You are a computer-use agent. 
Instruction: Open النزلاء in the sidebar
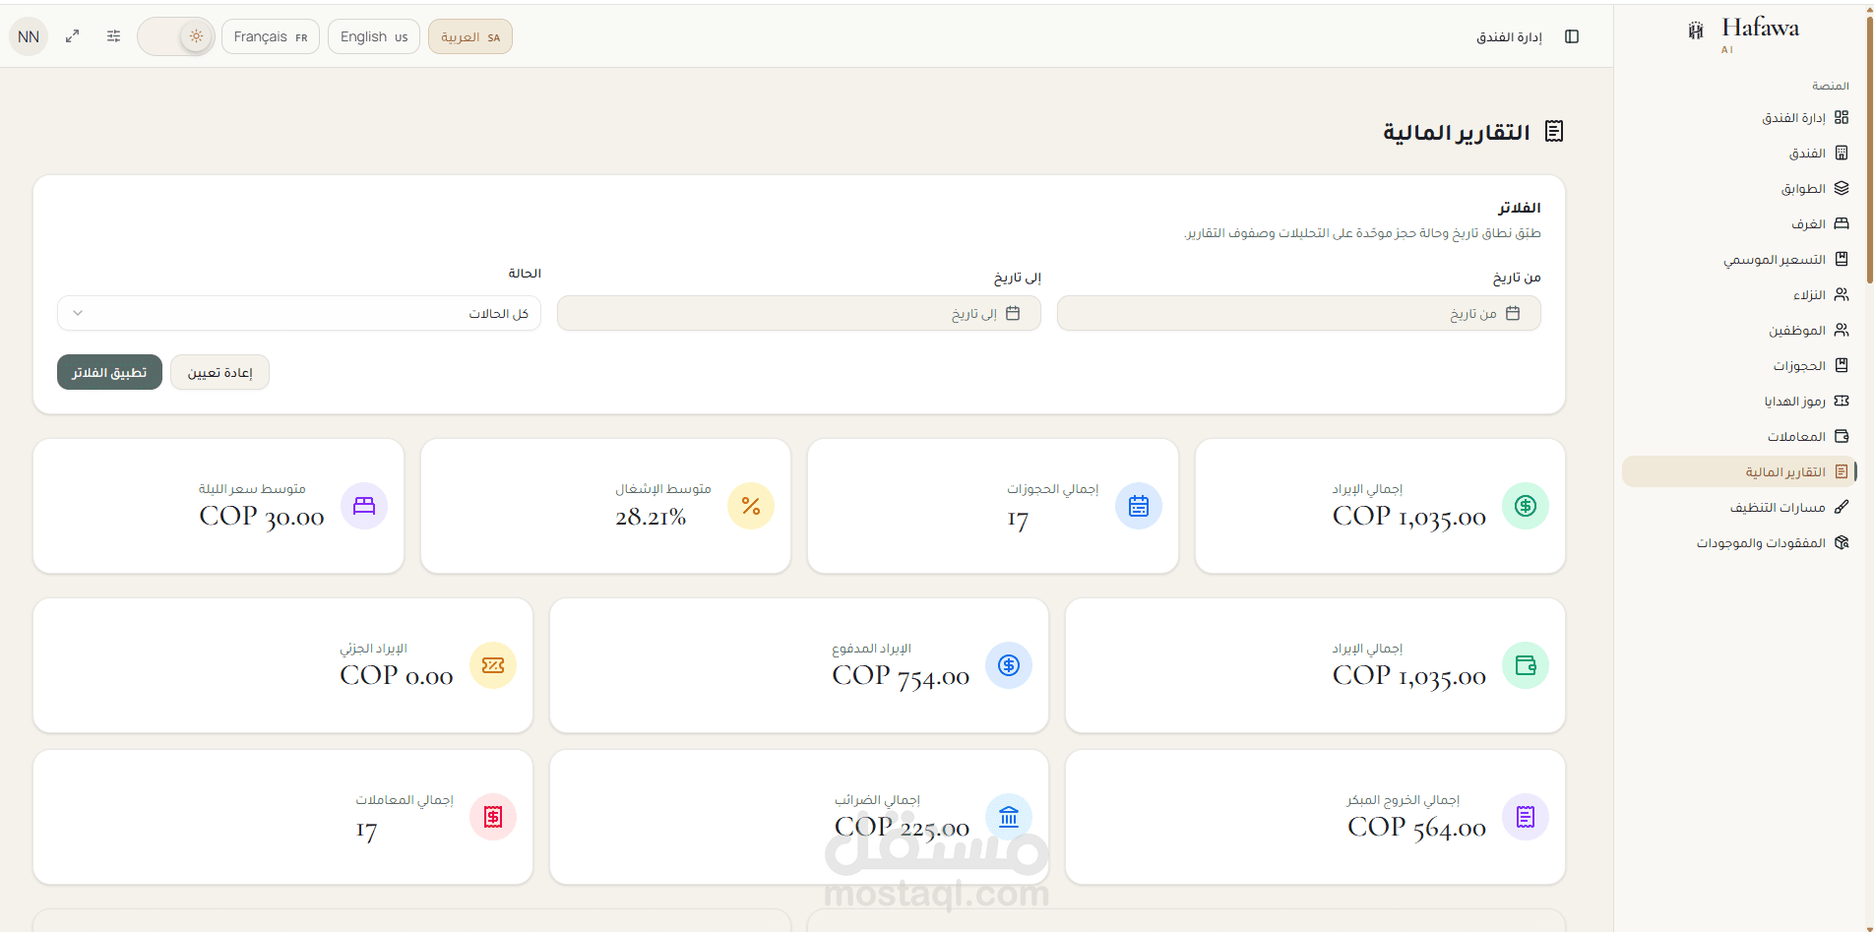point(1737,294)
